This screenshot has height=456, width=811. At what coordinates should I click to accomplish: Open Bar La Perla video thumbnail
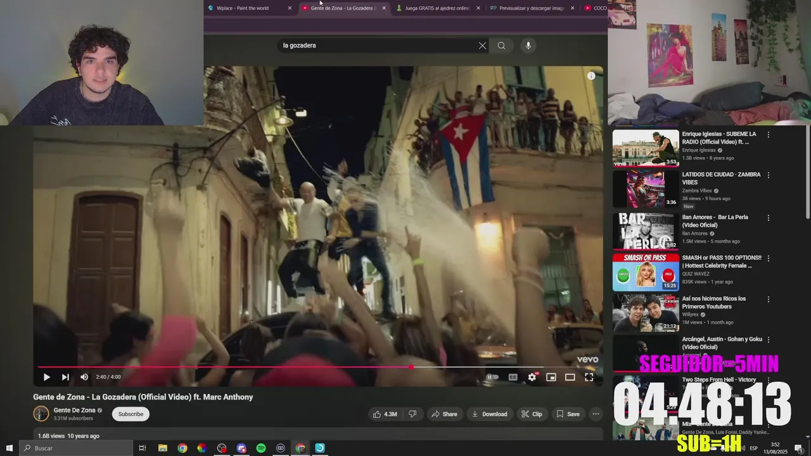[x=646, y=231]
